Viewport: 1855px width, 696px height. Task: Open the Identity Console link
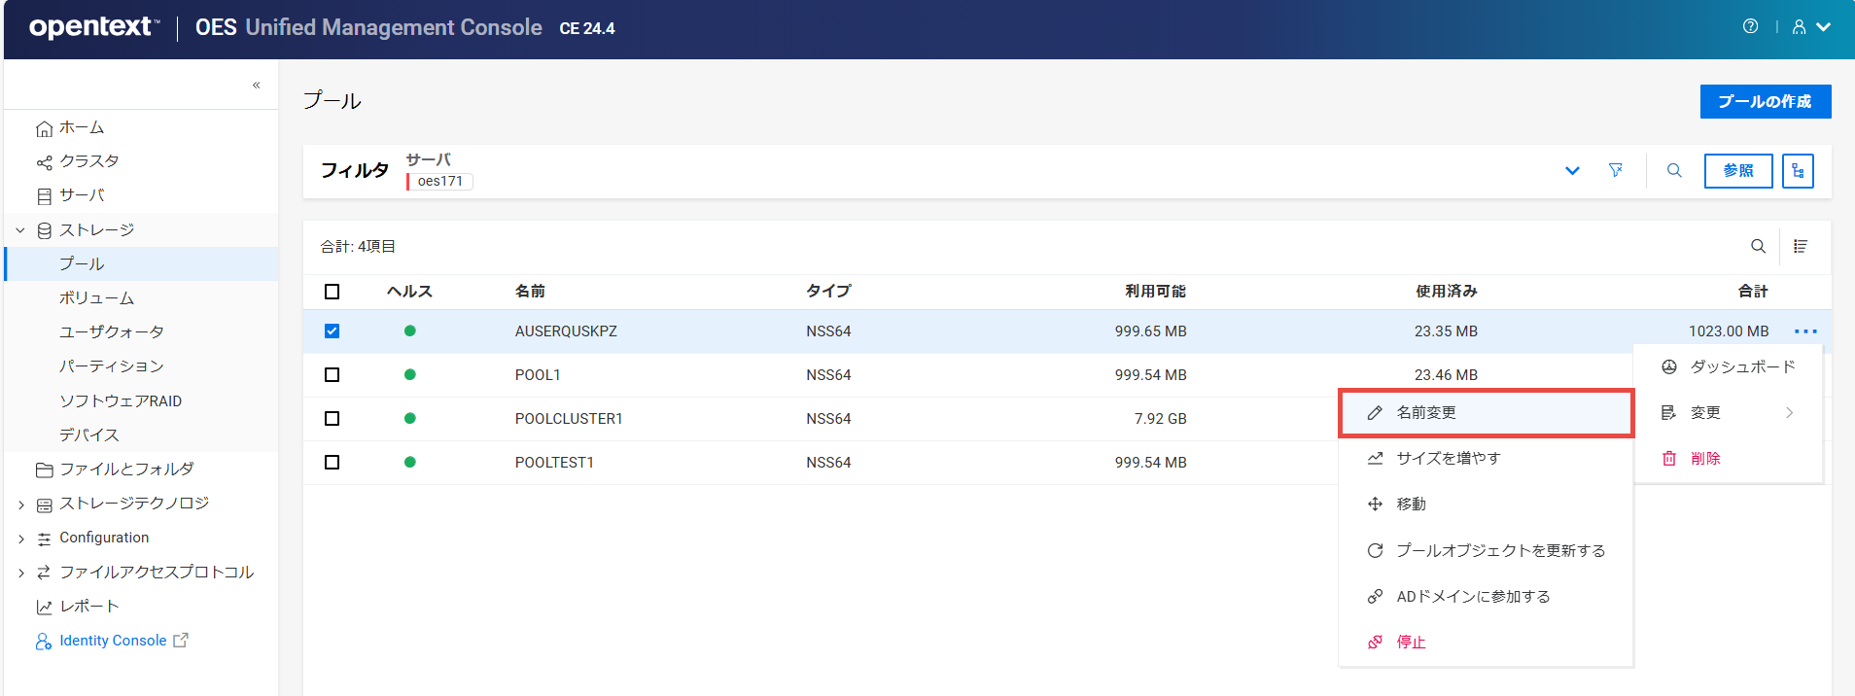coord(113,641)
